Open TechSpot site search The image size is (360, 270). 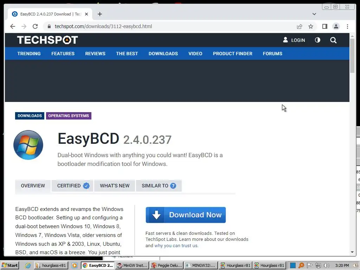click(x=333, y=40)
